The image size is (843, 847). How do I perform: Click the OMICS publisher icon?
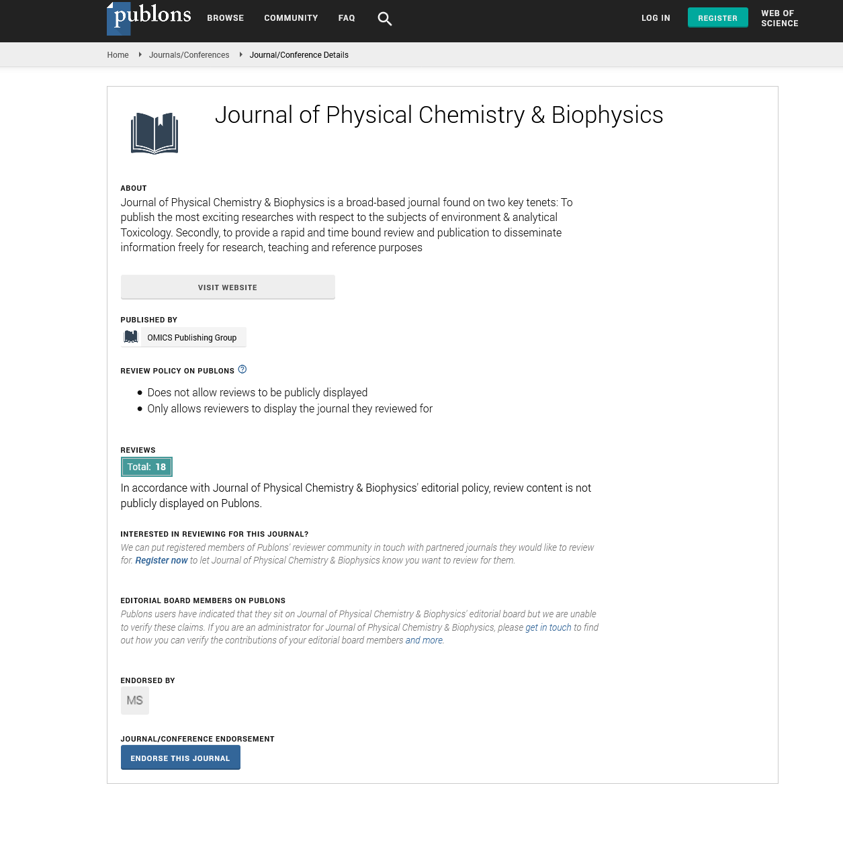tap(131, 337)
